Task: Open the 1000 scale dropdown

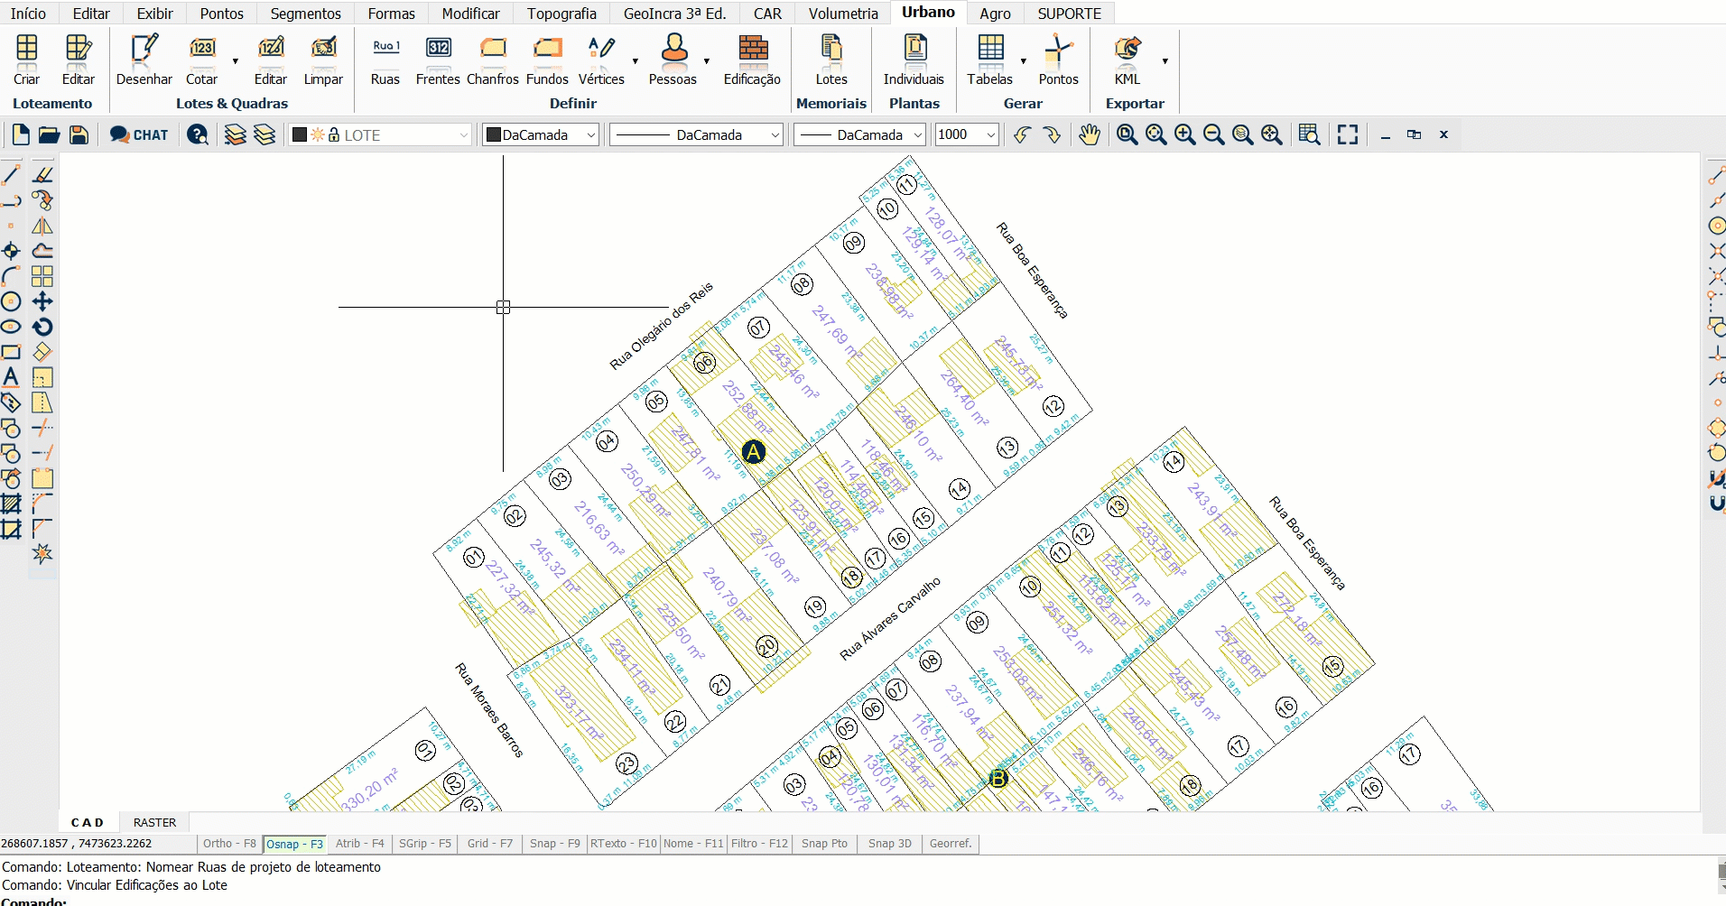Action: point(990,135)
